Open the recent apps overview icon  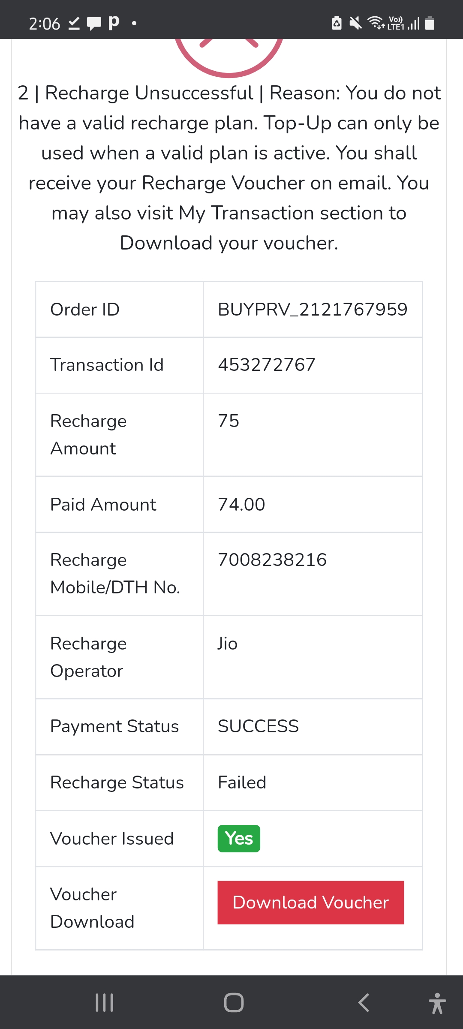pos(104,1002)
